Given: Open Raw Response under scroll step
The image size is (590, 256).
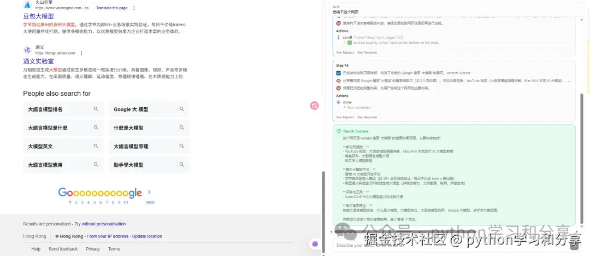Looking at the screenshot, I should [367, 53].
